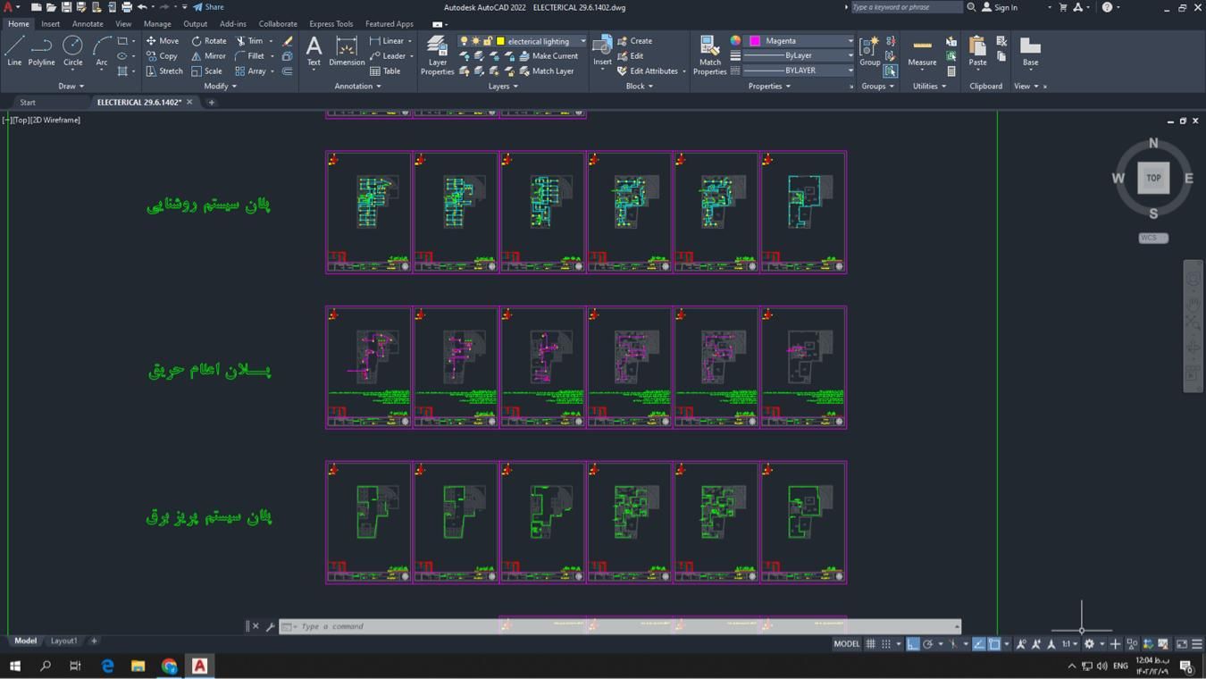Toggle polar tracking in status bar
The image size is (1206, 679).
pos(928,644)
